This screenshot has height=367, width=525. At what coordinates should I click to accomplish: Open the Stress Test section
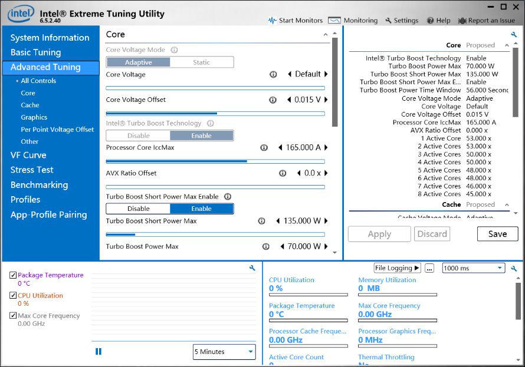pos(32,170)
